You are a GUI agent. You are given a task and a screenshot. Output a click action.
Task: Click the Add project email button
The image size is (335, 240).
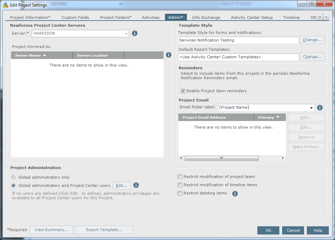[306, 118]
